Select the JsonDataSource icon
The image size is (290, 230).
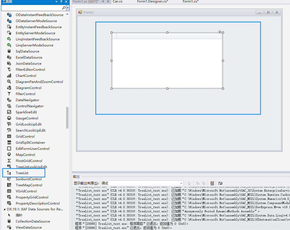[9, 63]
